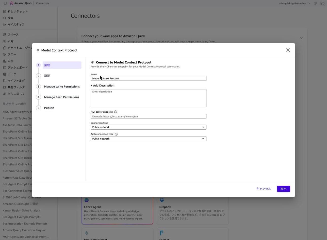327x240 pixels.
Task: Click the フロー flow icon
Action: 5,55
